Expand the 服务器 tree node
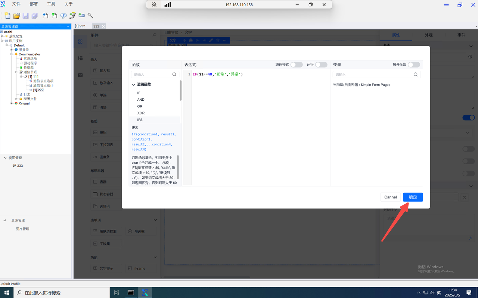This screenshot has height=298, width=478. point(12,50)
